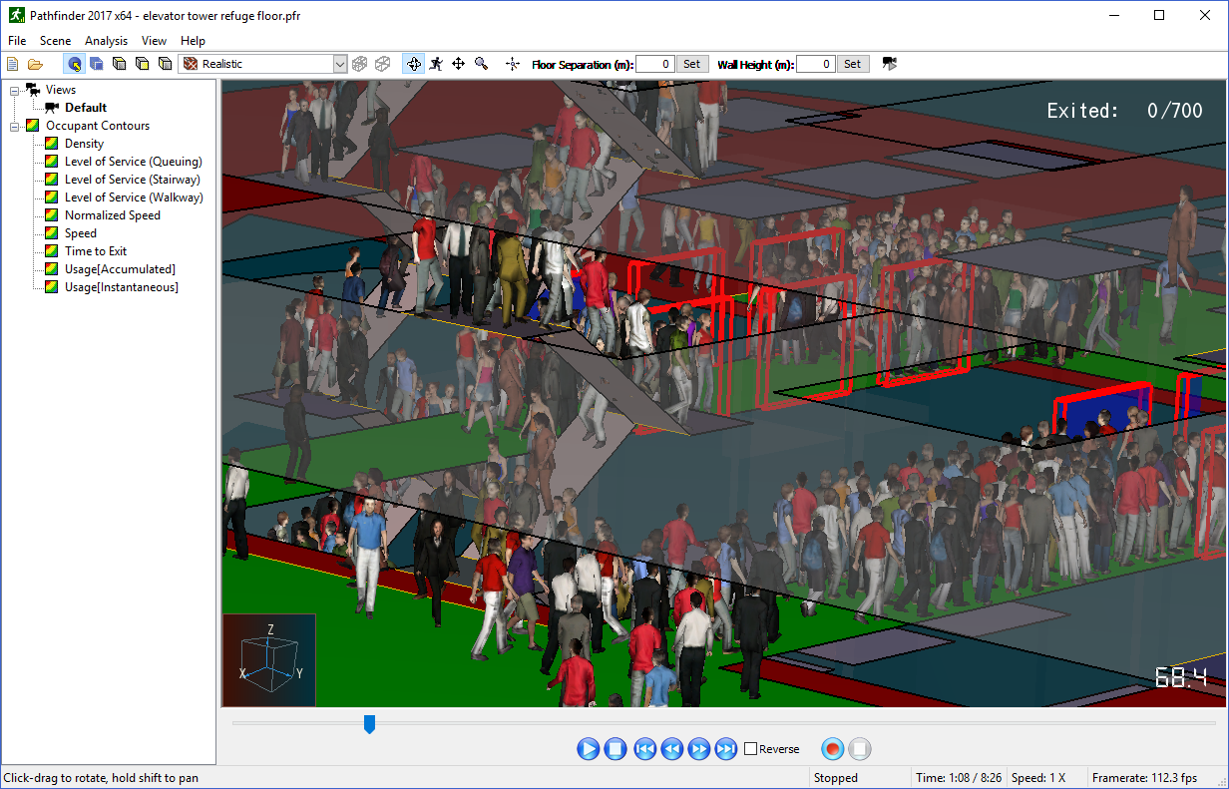Select the Default view in the tree
Screen dimensions: 1229x789
tap(86, 108)
